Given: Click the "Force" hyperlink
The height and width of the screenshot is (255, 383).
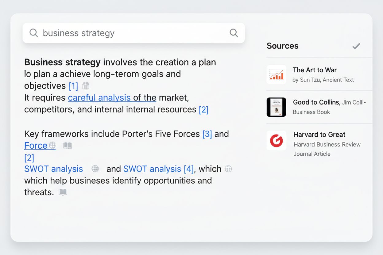Looking at the screenshot, I should (x=36, y=146).
